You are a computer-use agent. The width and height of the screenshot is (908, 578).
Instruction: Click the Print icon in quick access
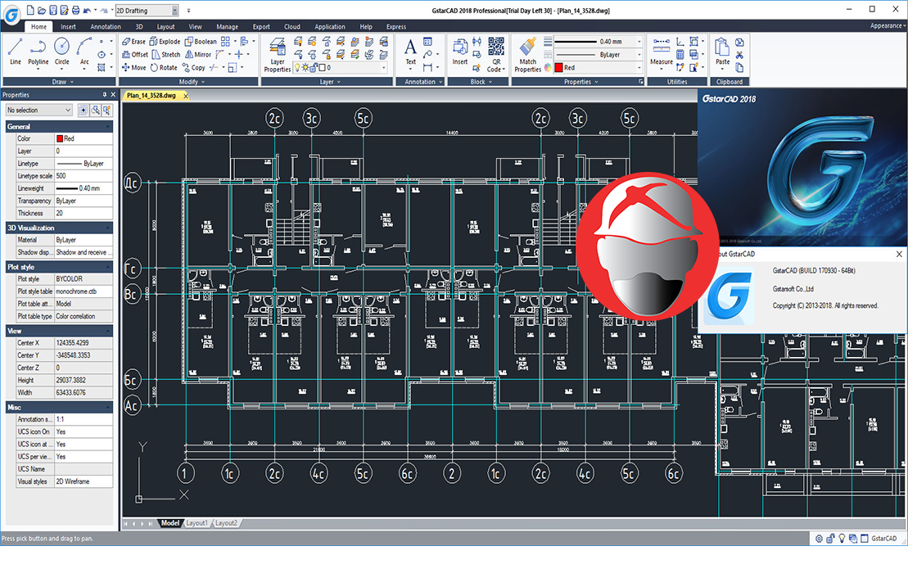point(75,11)
